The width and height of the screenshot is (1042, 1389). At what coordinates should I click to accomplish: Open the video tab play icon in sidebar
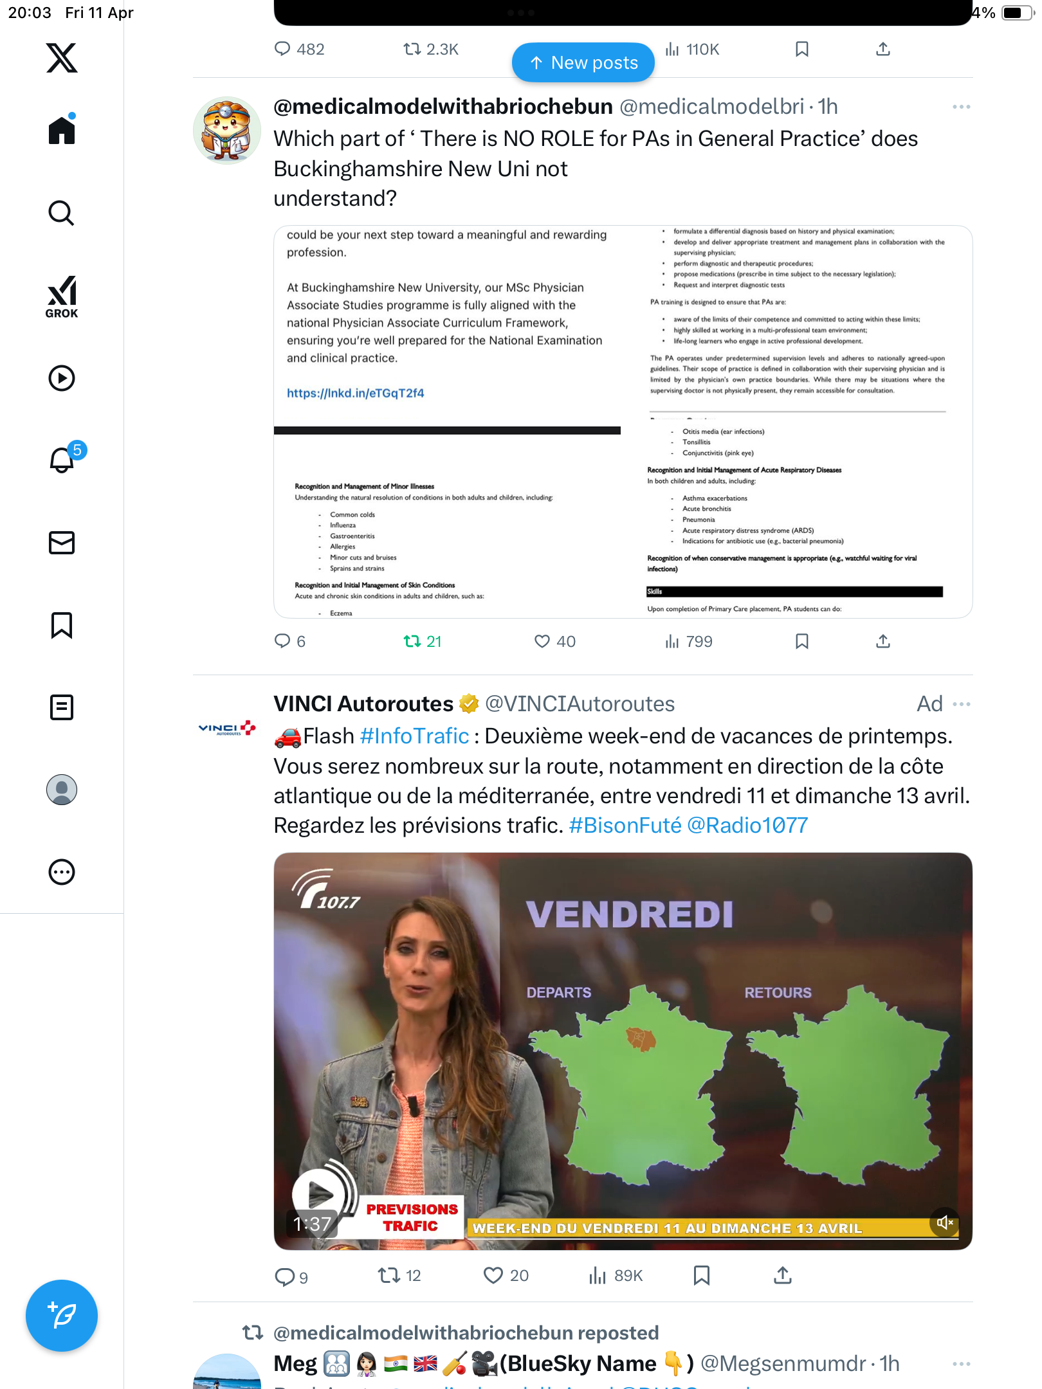[62, 378]
